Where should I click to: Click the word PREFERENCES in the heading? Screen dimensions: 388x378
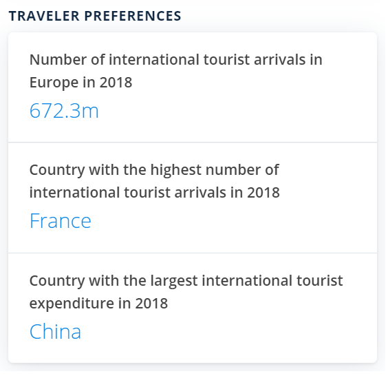(x=133, y=17)
